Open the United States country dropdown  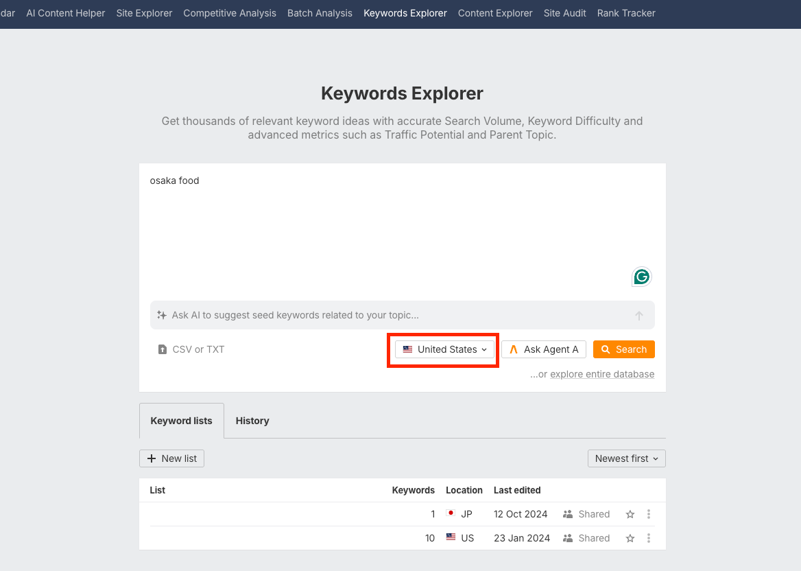click(444, 349)
